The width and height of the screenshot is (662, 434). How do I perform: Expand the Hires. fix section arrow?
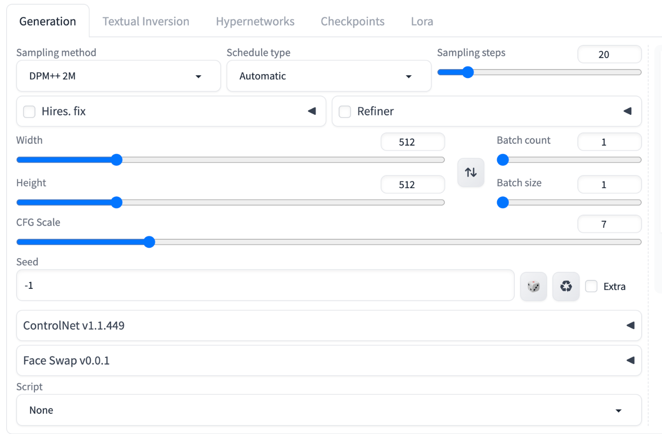312,111
